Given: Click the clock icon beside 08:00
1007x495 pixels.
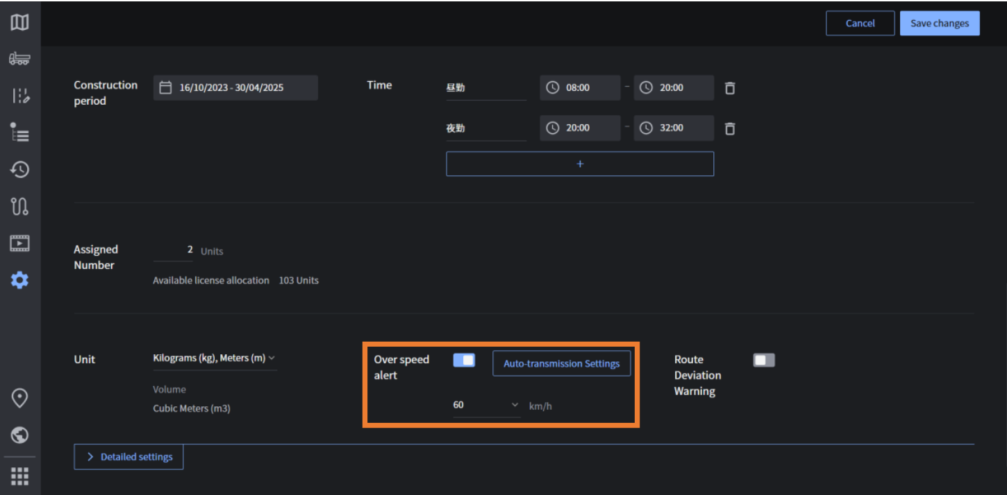Looking at the screenshot, I should pyautogui.click(x=553, y=88).
